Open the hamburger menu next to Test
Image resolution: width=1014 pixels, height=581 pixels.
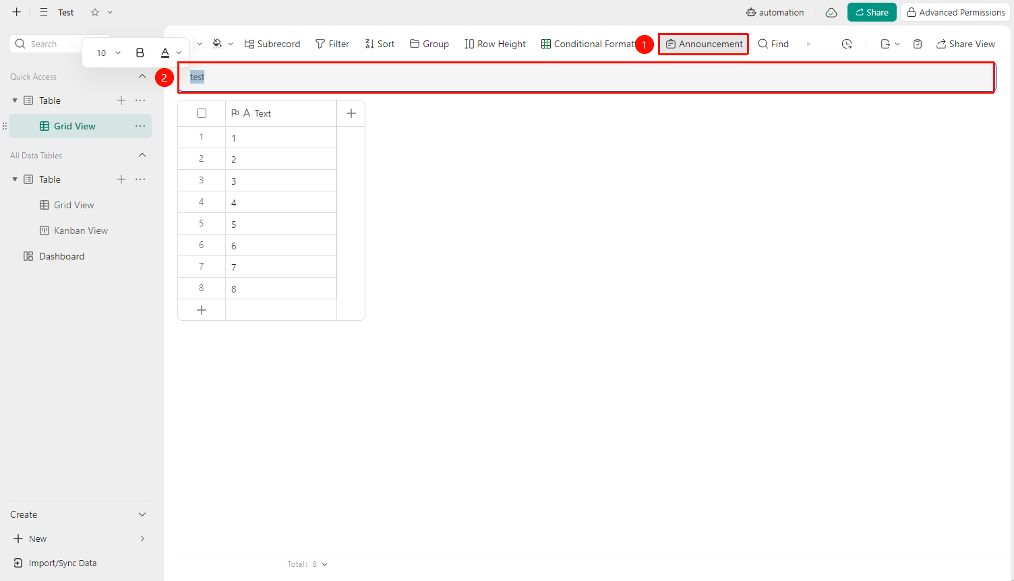44,12
